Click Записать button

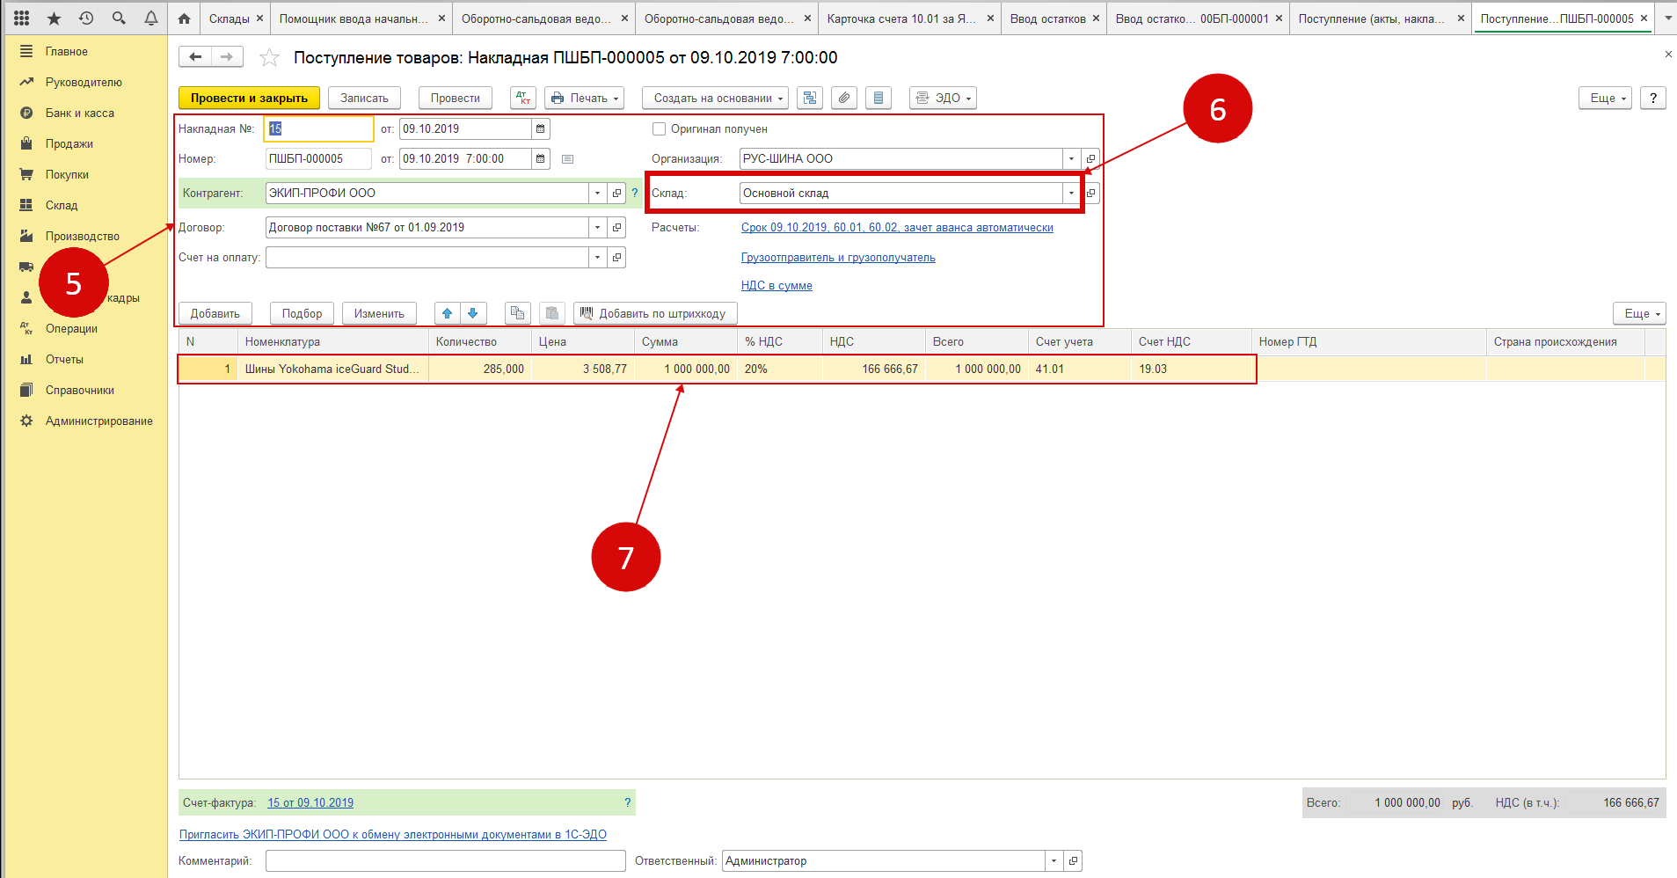click(x=364, y=98)
